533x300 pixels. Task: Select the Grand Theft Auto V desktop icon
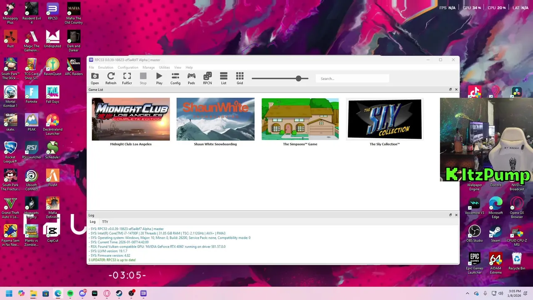(x=10, y=207)
